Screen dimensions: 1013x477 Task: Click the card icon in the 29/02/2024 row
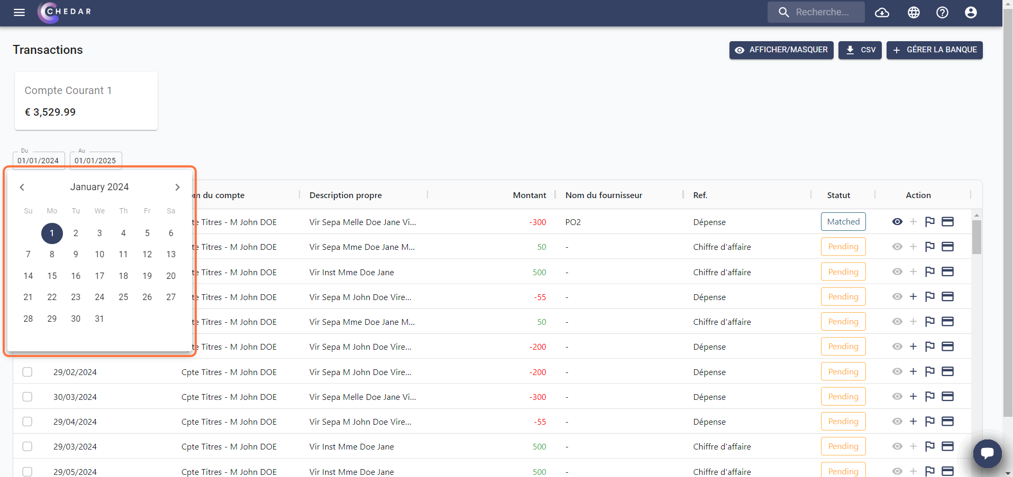coord(947,372)
